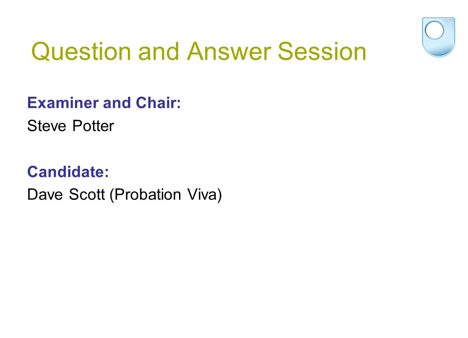Image resolution: width=468 pixels, height=338 pixels.
Task: Select the Dave Scott (Probation Viva) line
Action: coord(124,195)
